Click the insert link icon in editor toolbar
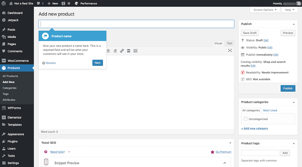 pyautogui.click(x=122, y=51)
